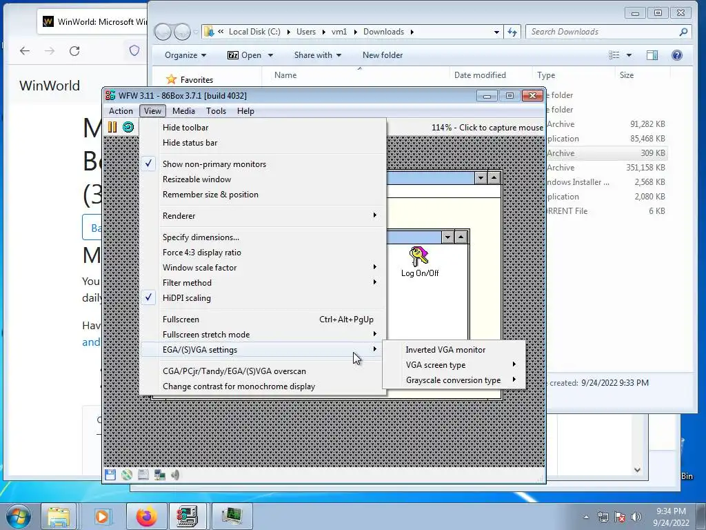Image resolution: width=706 pixels, height=530 pixels.
Task: Open the Explorer address bar history dropdown
Action: pos(496,32)
